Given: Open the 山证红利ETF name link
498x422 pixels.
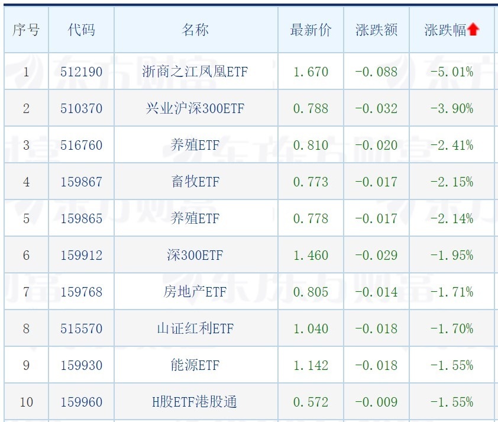Looking at the screenshot, I should (x=195, y=328).
